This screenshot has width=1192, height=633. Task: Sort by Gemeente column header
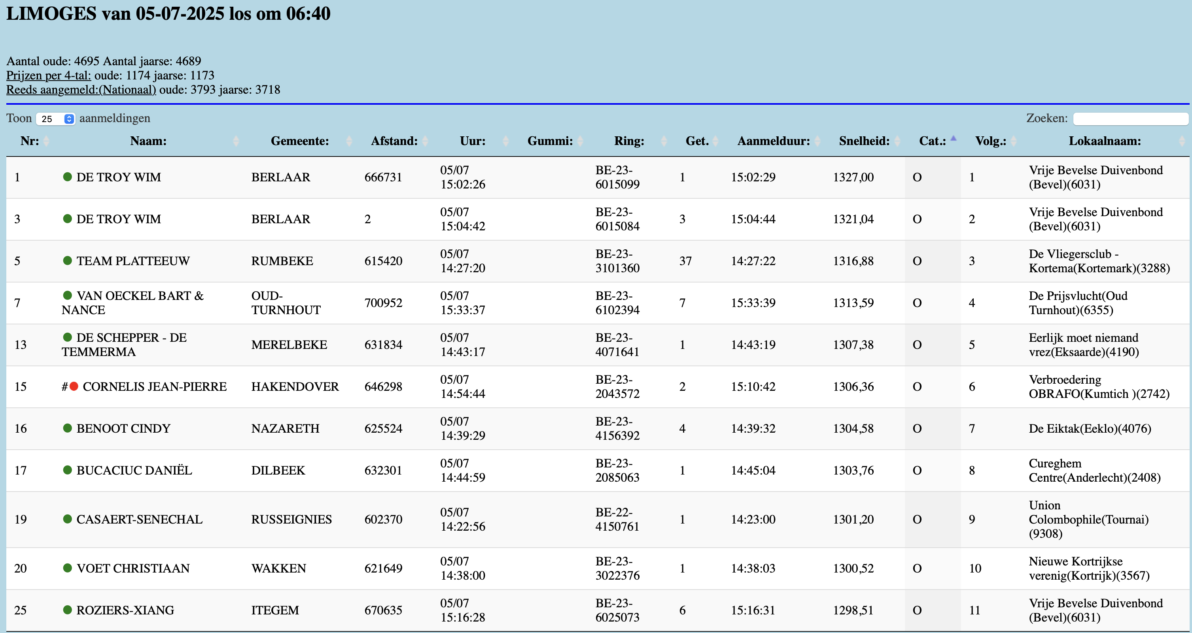299,141
